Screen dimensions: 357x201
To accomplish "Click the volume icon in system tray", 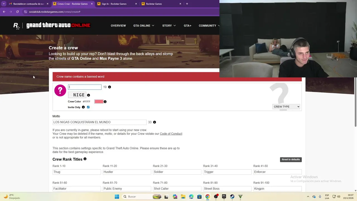I will [339, 197].
